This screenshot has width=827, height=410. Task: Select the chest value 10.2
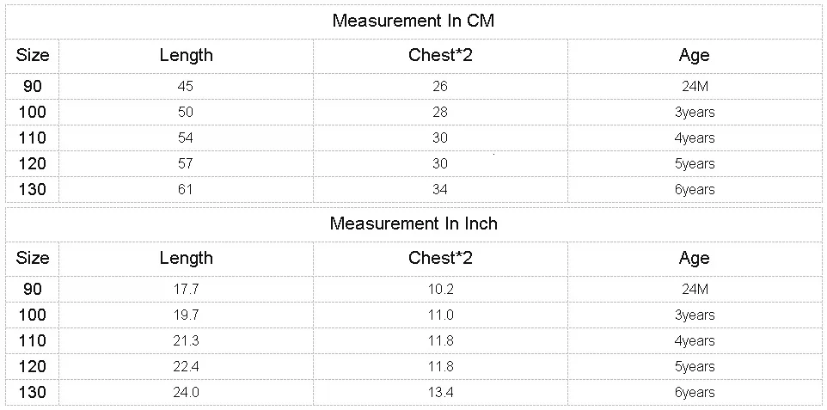pyautogui.click(x=440, y=289)
